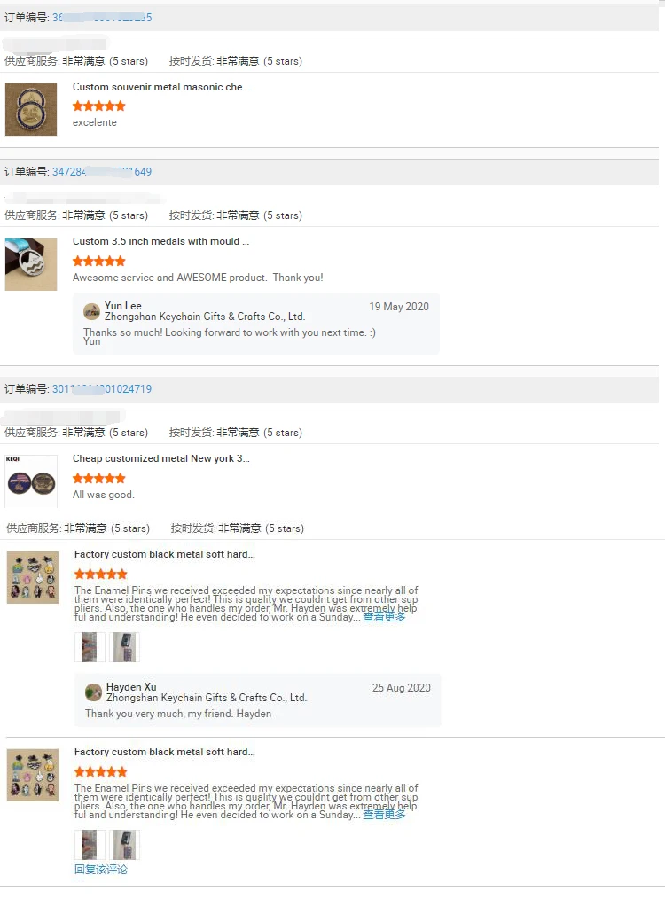Open the order number link ending in 01024719
This screenshot has height=899, width=665.
click(102, 388)
